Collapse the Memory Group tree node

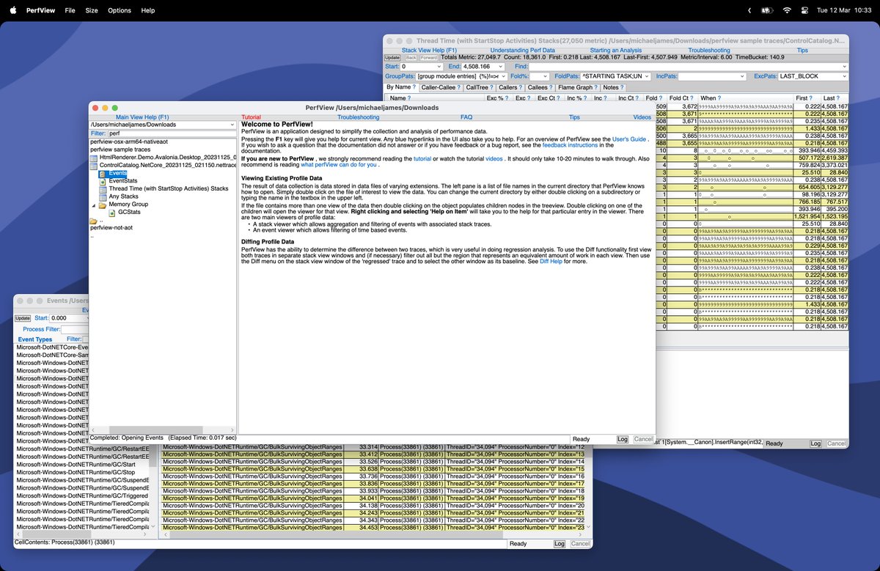pyautogui.click(x=93, y=205)
